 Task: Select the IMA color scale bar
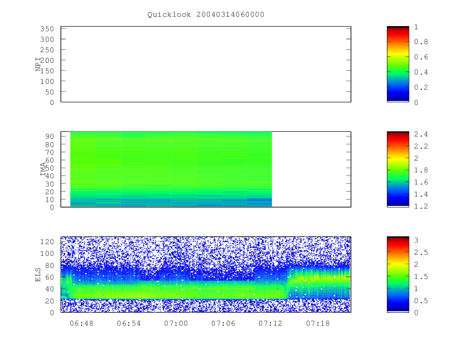click(398, 169)
